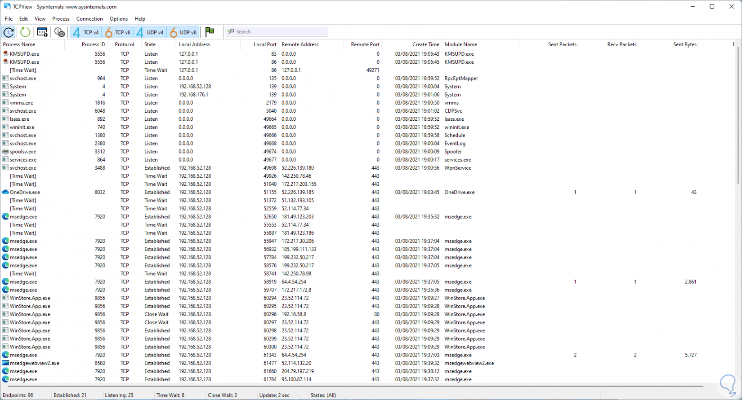Screen dimensions: 742x400
Task: Click 'Close Wait: 2' in the status bar
Action: click(x=223, y=395)
